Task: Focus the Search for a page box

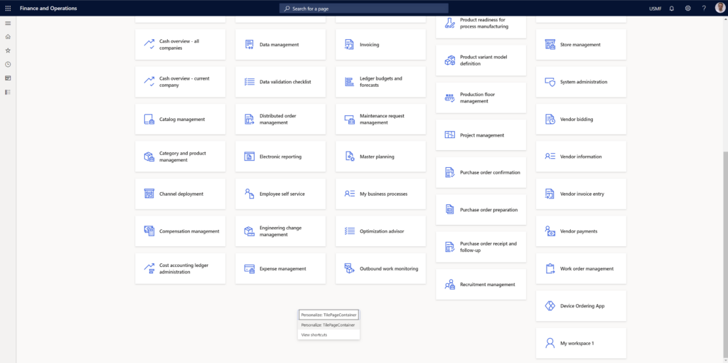Action: (364, 9)
